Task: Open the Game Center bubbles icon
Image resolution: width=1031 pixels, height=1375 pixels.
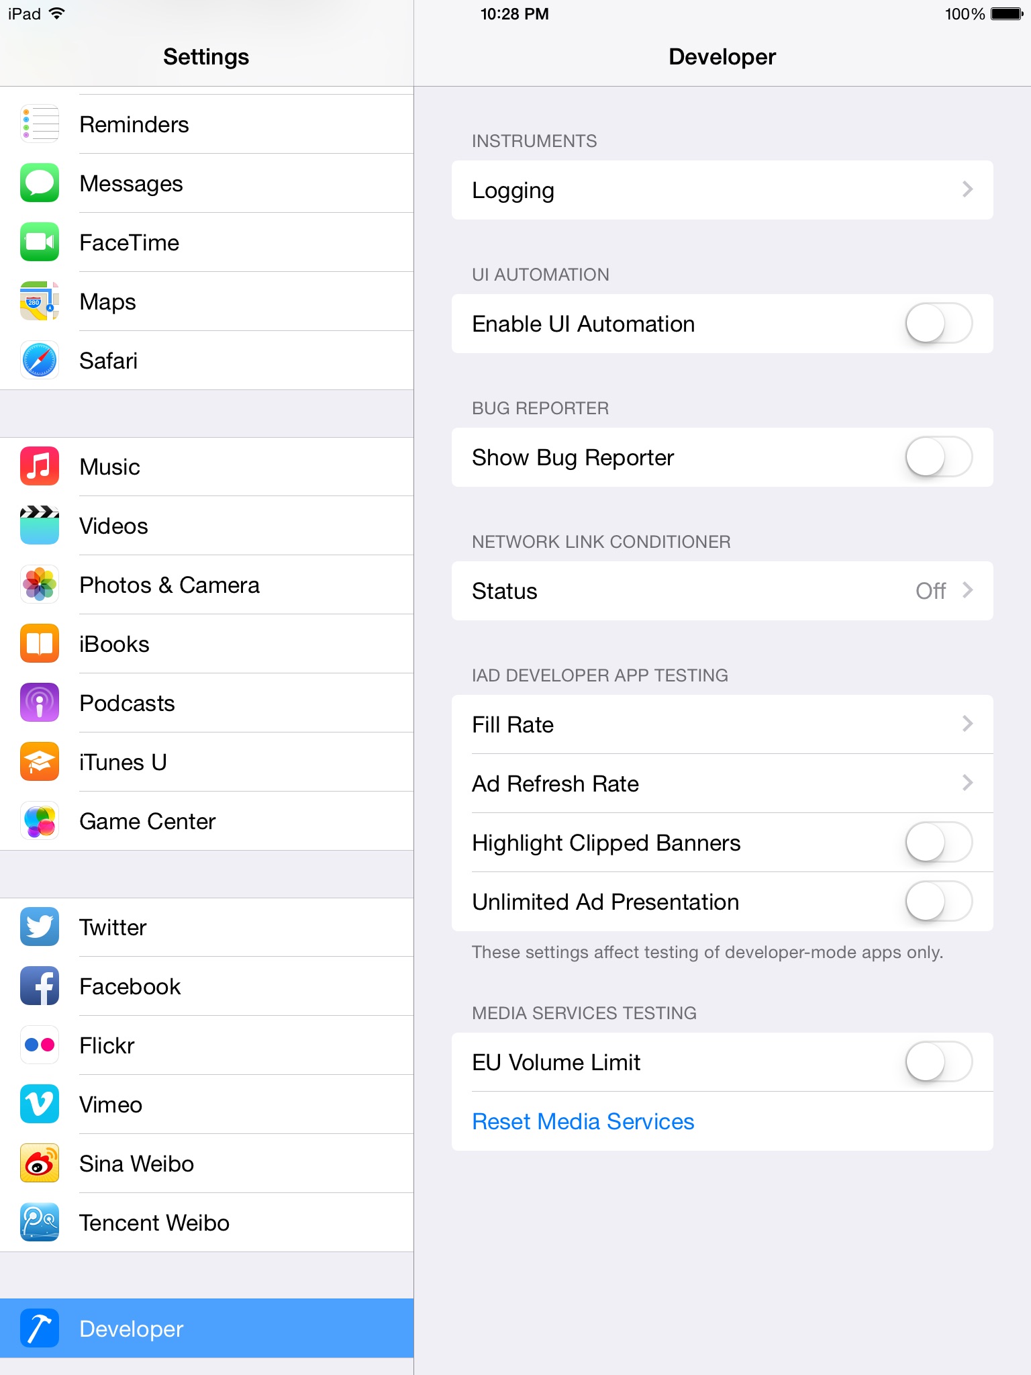Action: coord(40,821)
